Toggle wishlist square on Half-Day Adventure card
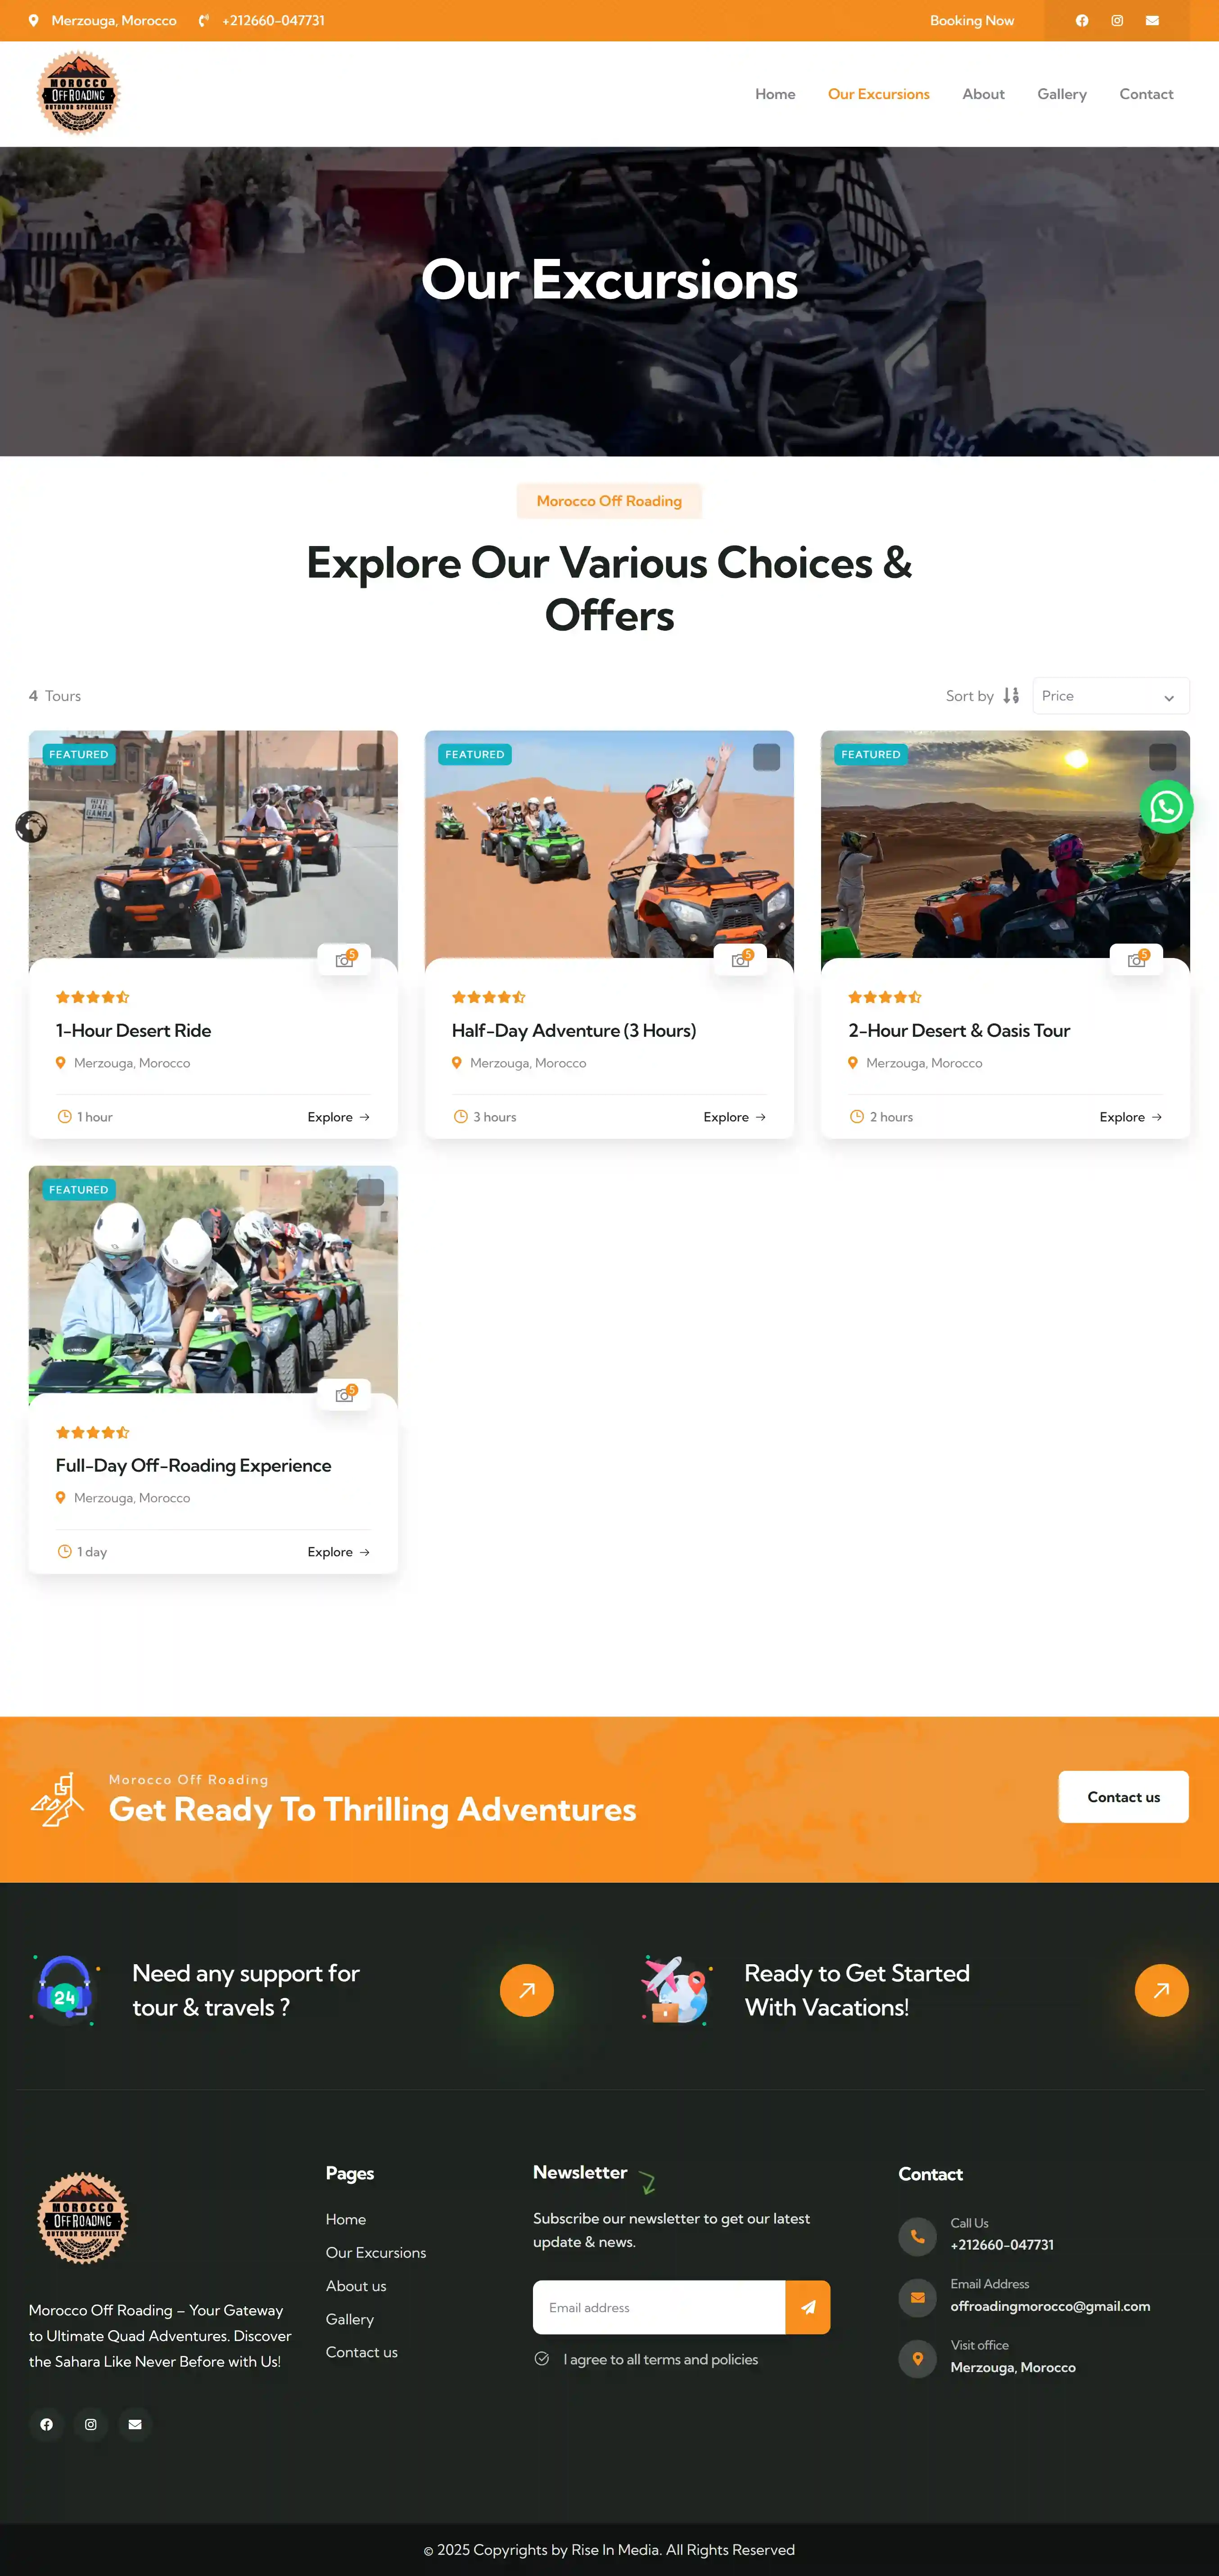1219x2576 pixels. click(x=766, y=757)
